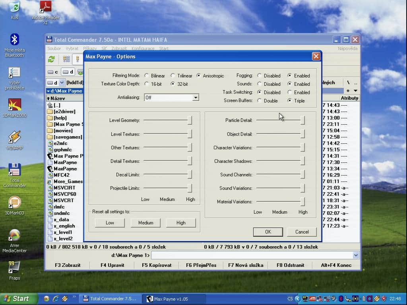The image size is (407, 305).
Task: Open Výběr prohlížeče desktop shortcut
Action: click(14, 78)
